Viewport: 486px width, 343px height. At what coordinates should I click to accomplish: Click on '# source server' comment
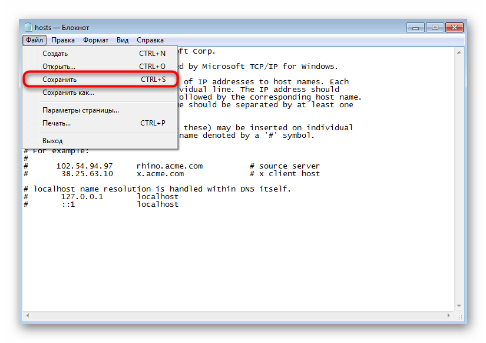point(285,166)
